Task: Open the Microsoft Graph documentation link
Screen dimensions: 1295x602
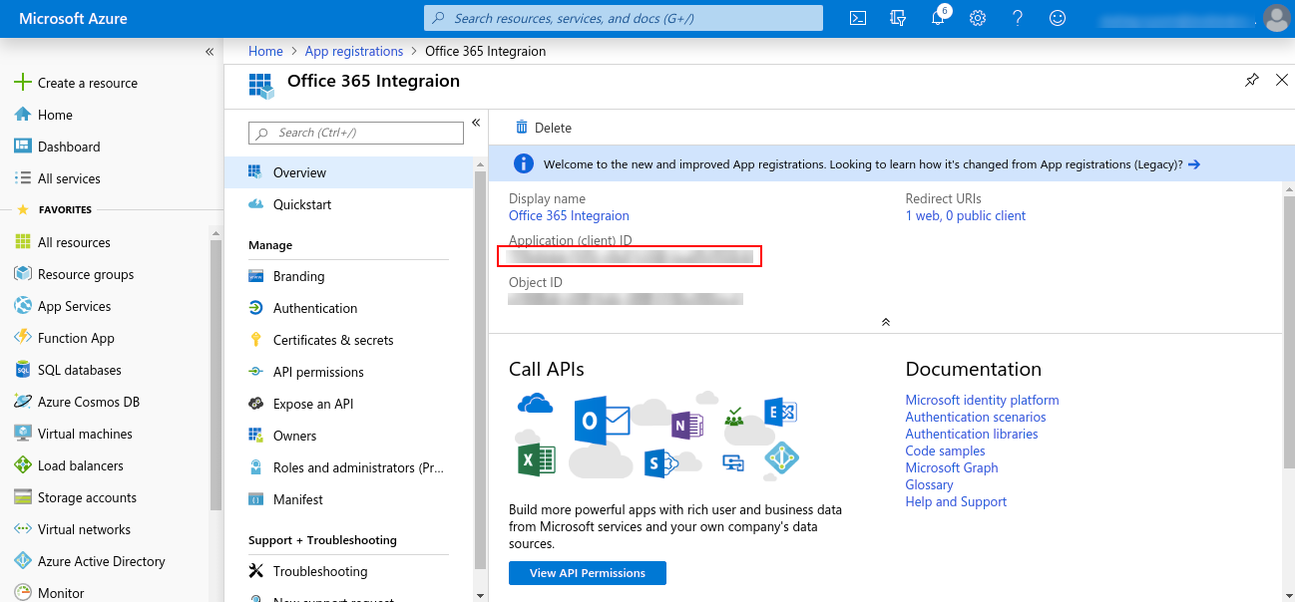Action: click(x=951, y=467)
